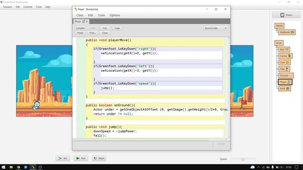Click the bunny player in the world
The height and width of the screenshot is (170, 303).
36,104
